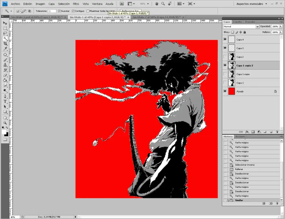Hide the Capa 3 layer
This screenshot has height=219, width=285.
point(225,48)
